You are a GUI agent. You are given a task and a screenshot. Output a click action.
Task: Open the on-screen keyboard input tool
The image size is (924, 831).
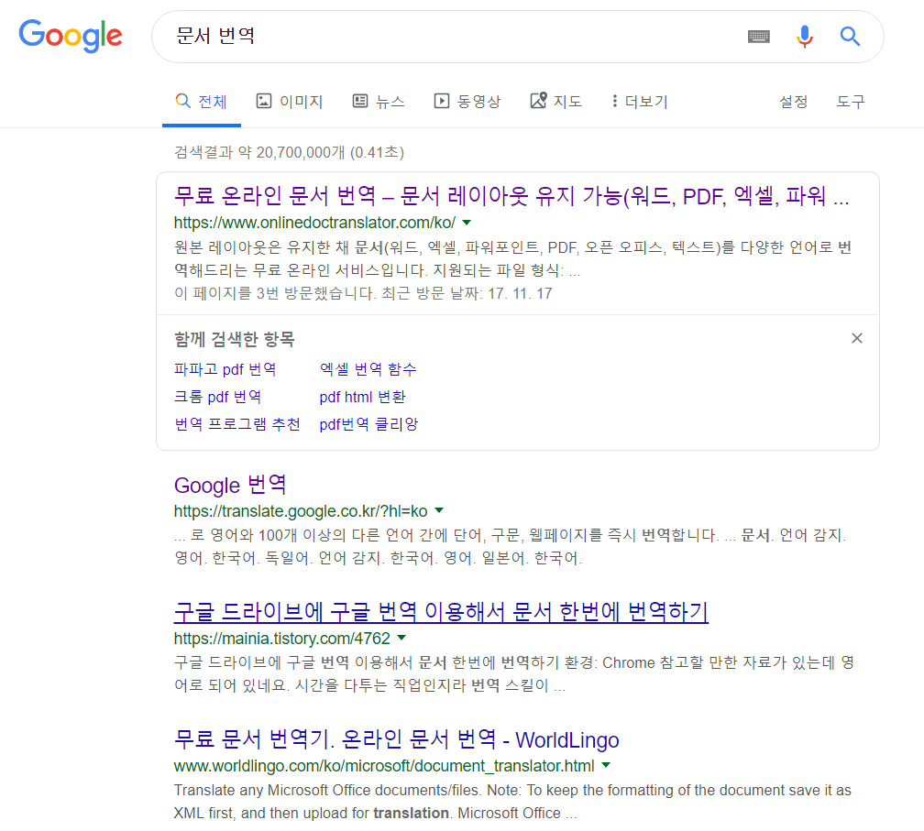758,37
